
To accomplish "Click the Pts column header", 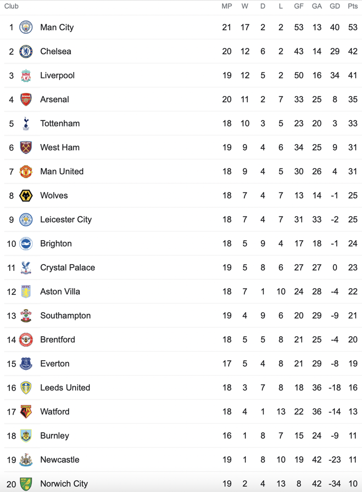I will click(352, 6).
